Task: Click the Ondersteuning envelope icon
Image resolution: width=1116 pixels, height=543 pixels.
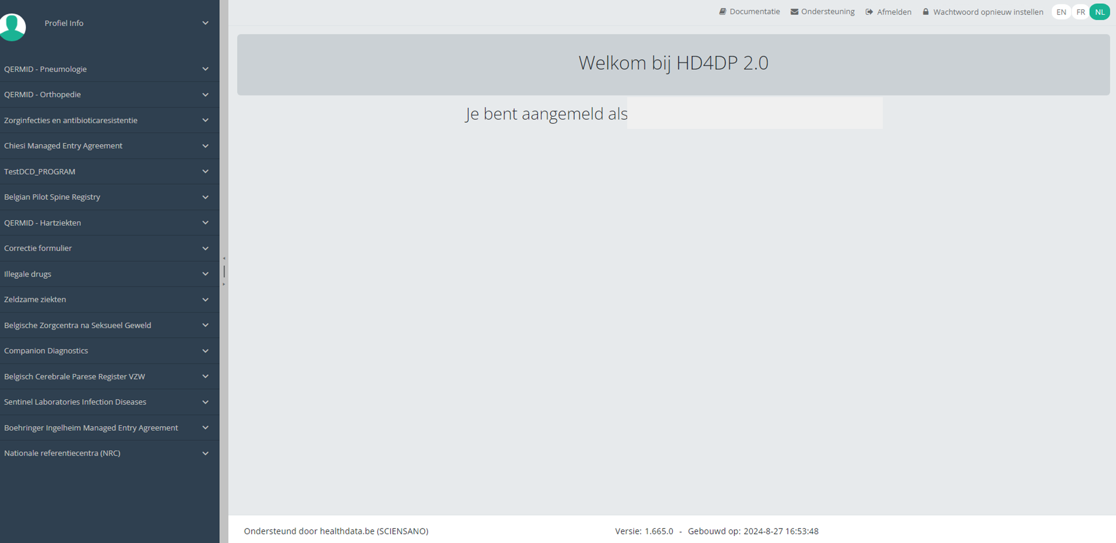Action: pos(794,12)
